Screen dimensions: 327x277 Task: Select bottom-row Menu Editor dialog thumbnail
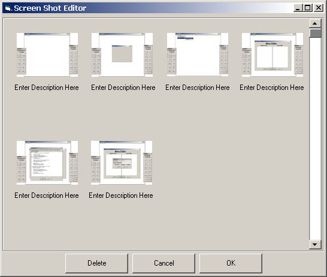point(122,162)
